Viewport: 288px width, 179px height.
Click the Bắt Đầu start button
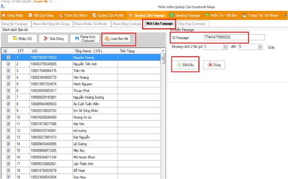point(185,65)
